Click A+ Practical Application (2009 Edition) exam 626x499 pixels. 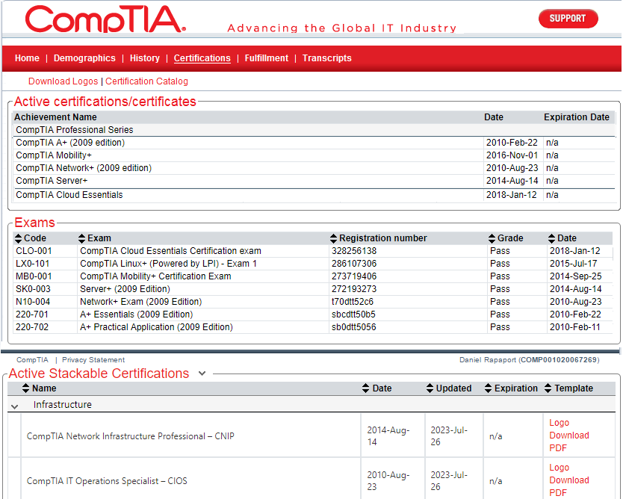click(x=157, y=328)
